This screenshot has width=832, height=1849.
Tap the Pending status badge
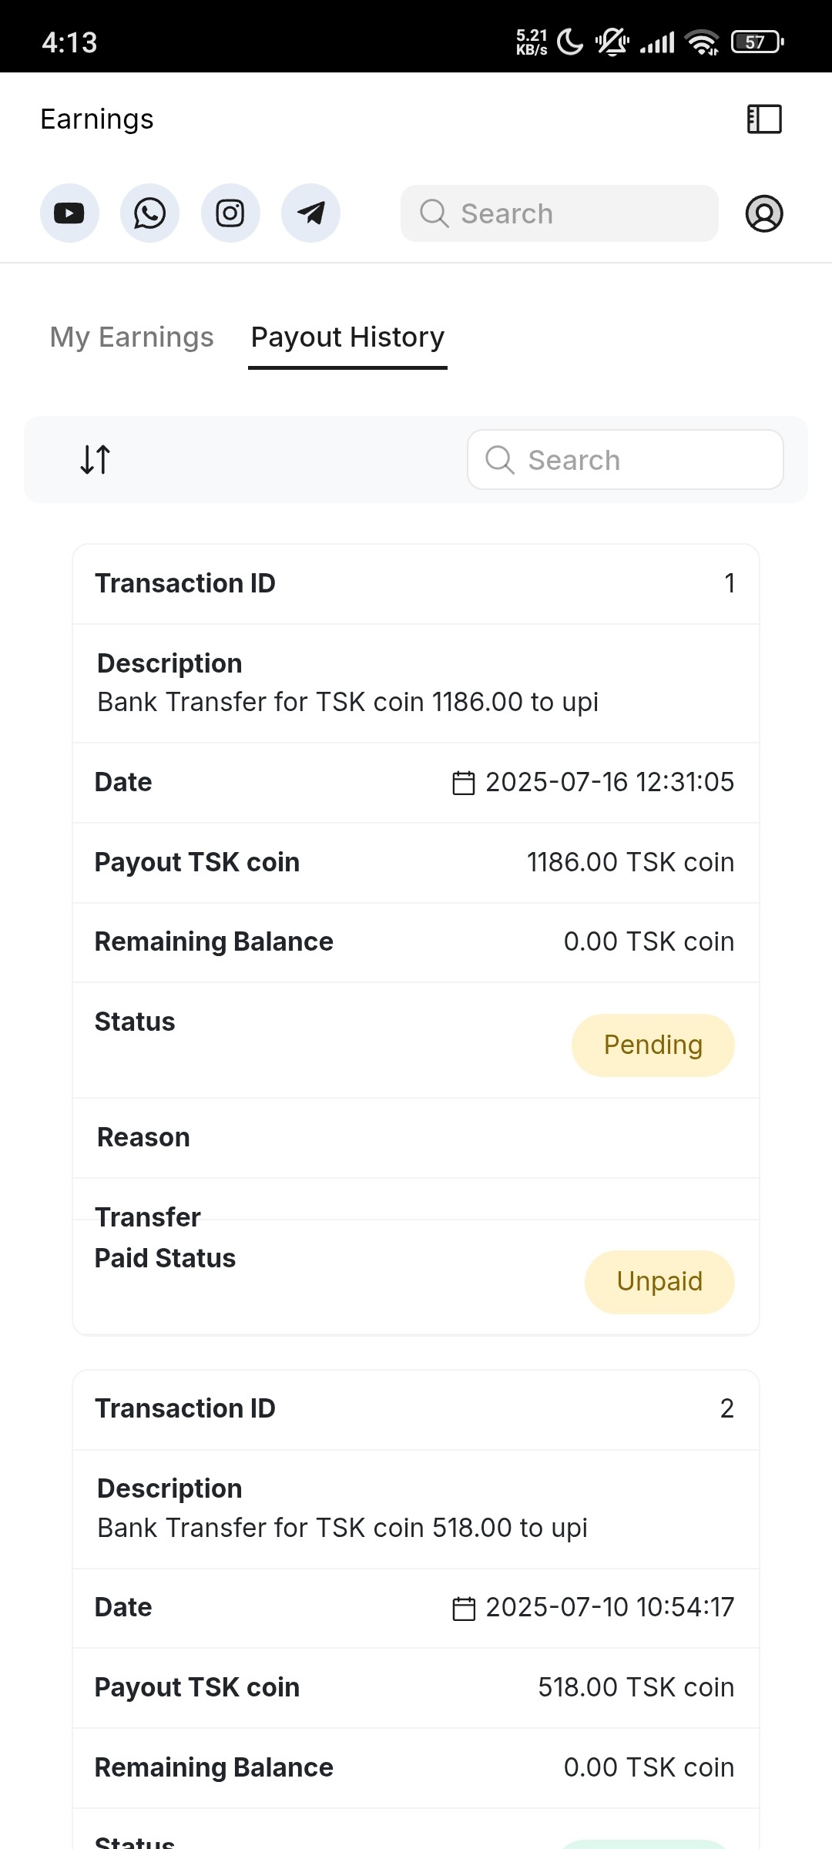[x=653, y=1045]
